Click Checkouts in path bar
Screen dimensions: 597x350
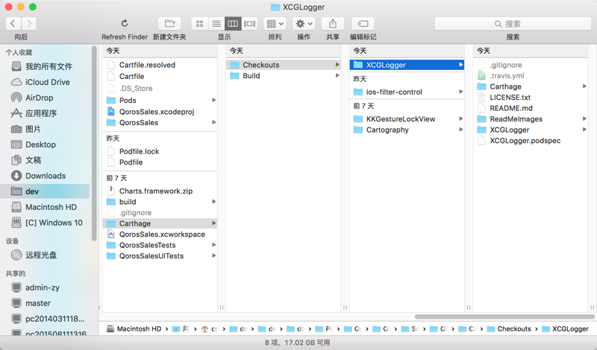[x=509, y=329]
